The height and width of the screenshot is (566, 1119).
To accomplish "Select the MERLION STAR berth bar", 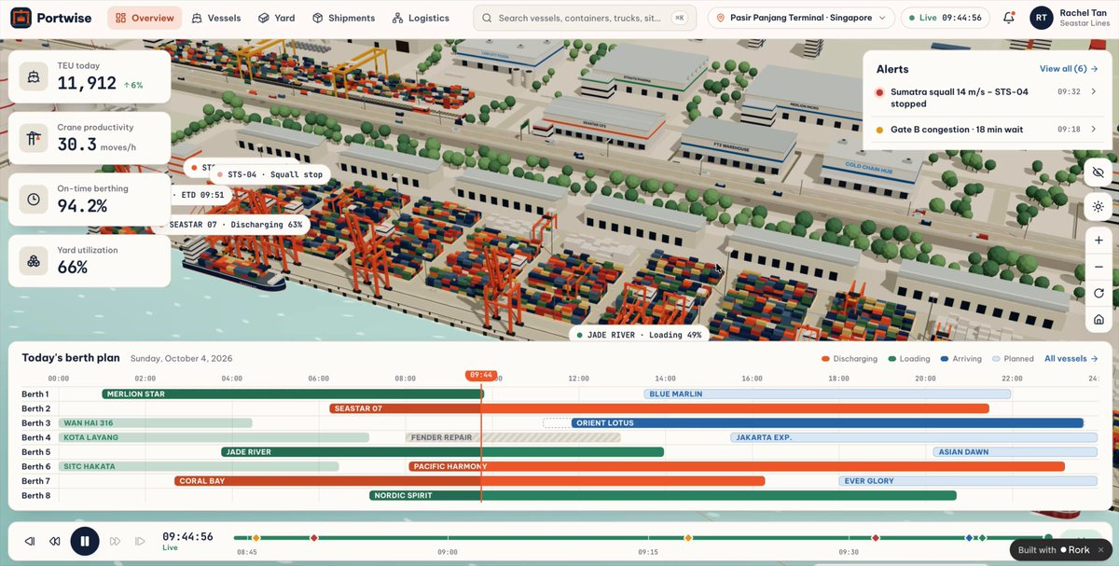I will [293, 394].
